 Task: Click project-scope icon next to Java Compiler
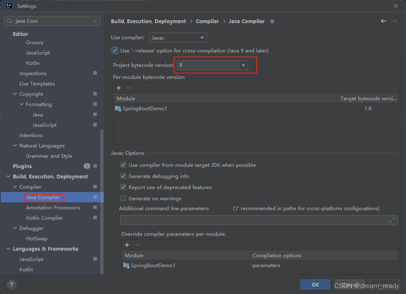point(95,197)
